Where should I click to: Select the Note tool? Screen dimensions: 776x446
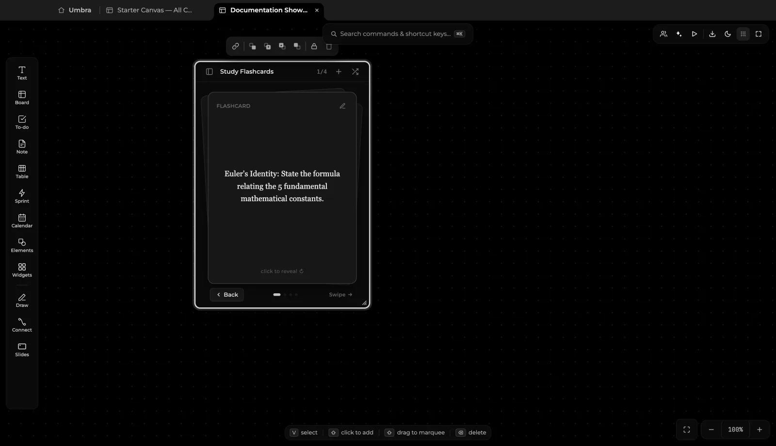click(22, 147)
